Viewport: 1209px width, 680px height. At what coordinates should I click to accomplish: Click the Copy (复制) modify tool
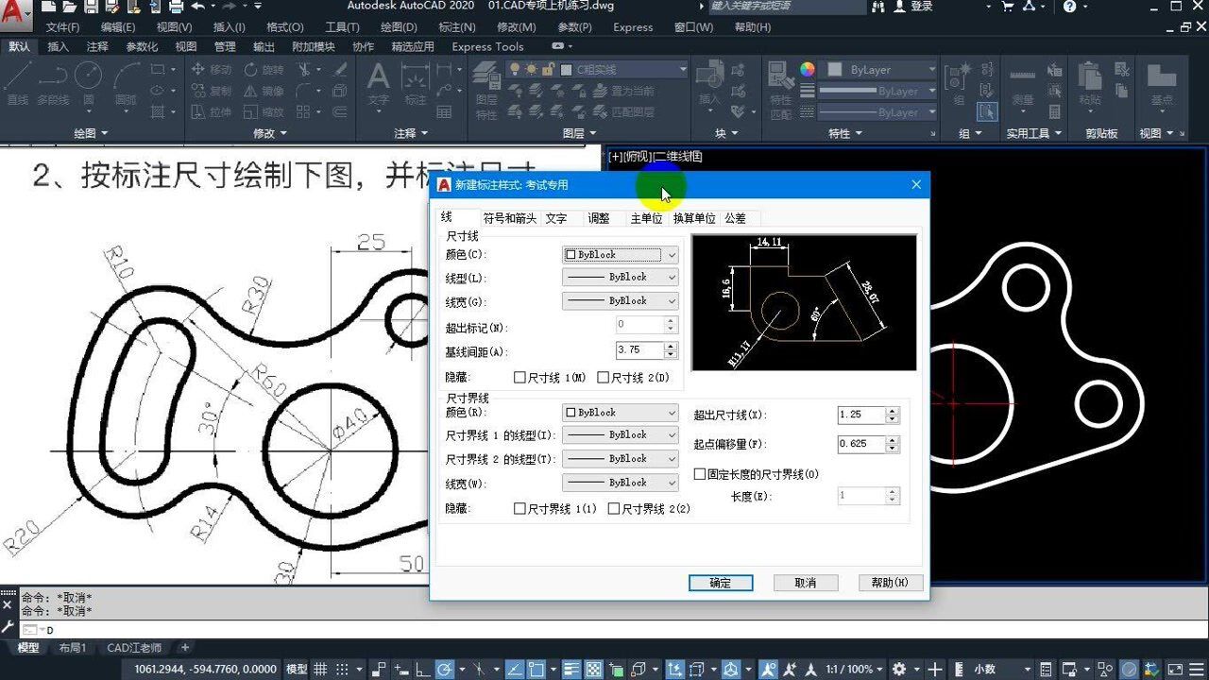[x=211, y=91]
